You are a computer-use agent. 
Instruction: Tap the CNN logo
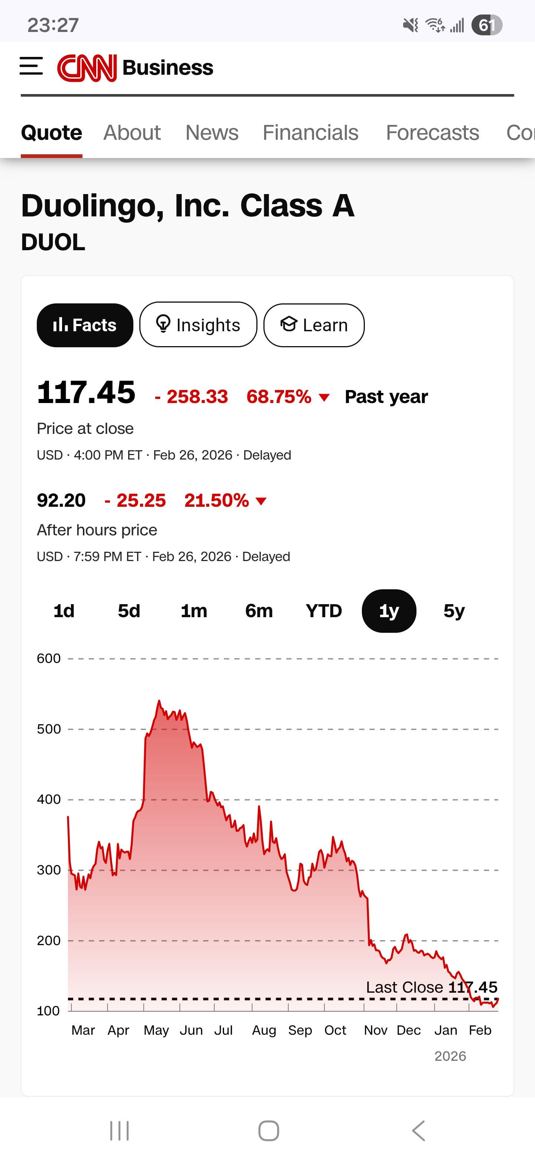87,68
